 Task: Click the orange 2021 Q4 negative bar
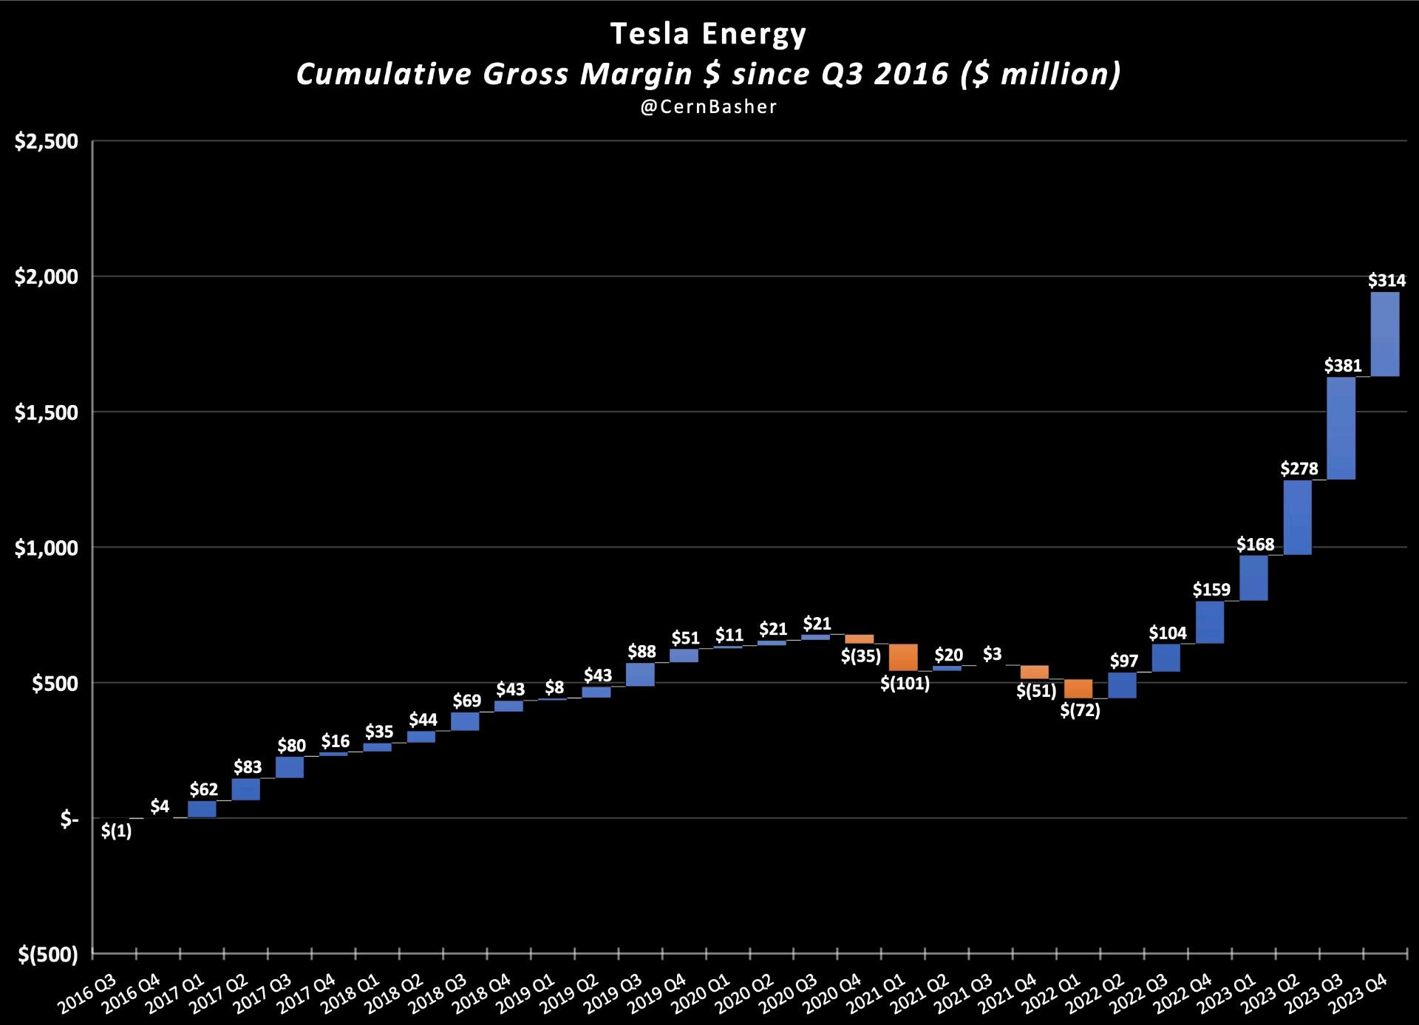[1035, 672]
